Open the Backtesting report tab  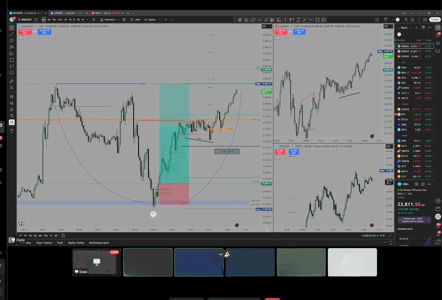[x=99, y=243]
